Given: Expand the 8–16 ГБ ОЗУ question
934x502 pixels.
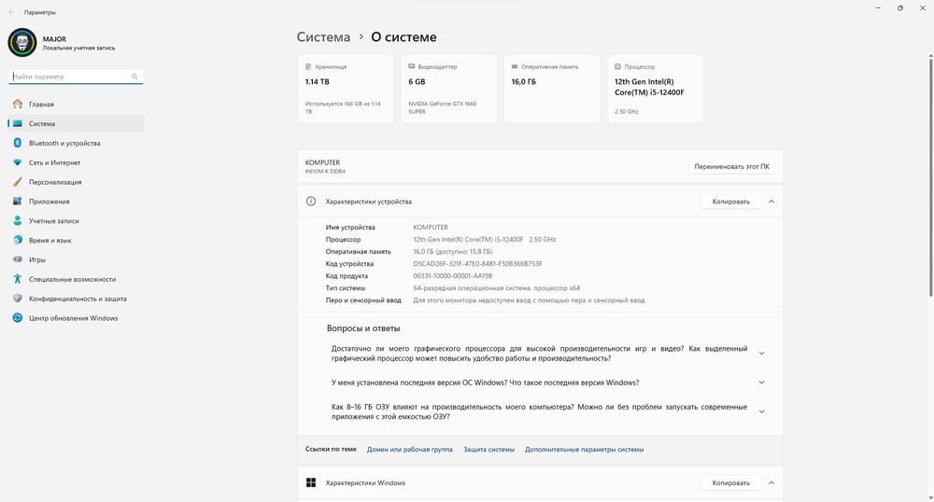Looking at the screenshot, I should 762,411.
